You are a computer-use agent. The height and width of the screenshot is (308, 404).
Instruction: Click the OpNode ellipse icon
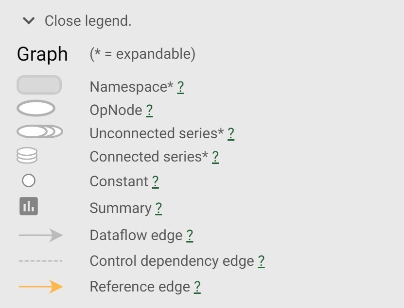[36, 108]
